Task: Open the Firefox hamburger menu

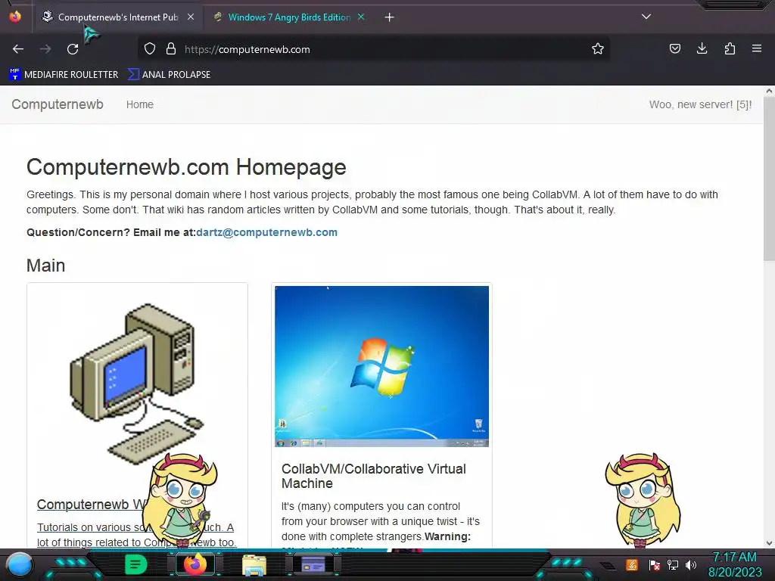Action: (x=757, y=48)
